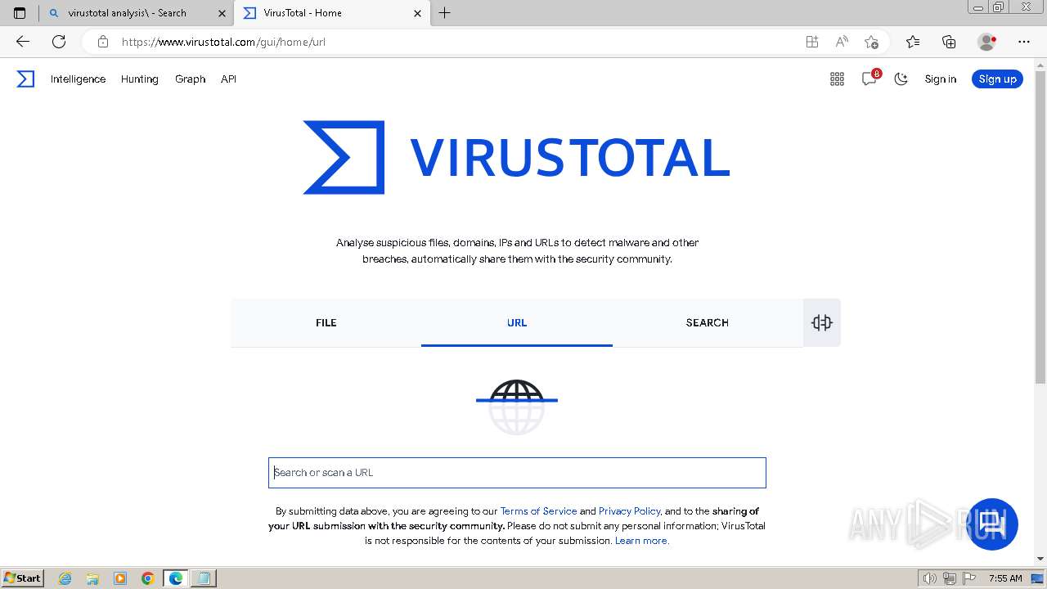Go back with browser back arrow
The image size is (1047, 589).
(x=22, y=42)
